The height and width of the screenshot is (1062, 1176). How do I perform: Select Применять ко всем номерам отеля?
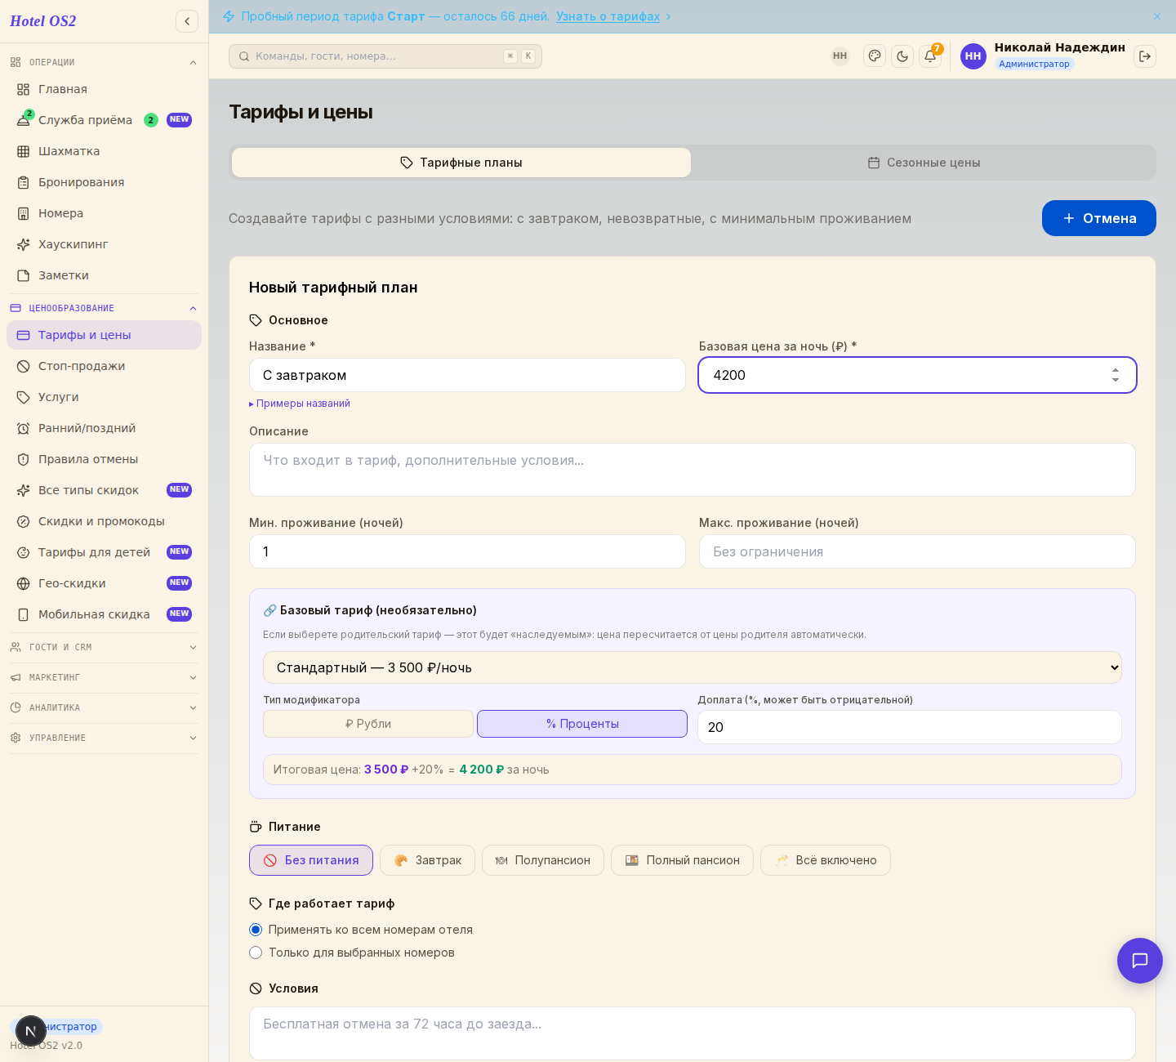pos(361,930)
